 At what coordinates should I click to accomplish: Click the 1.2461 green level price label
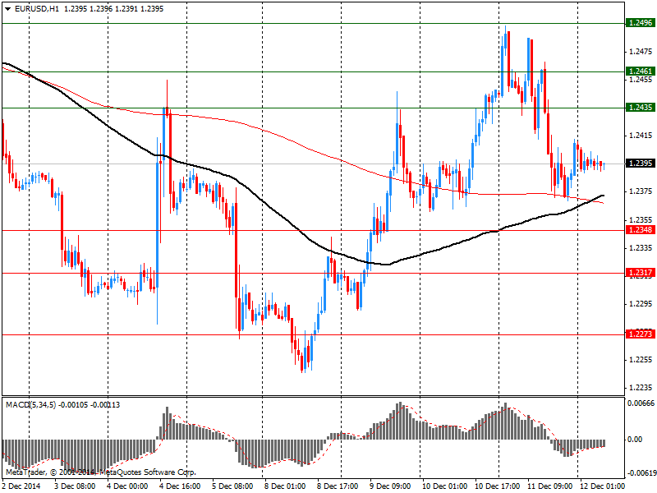pos(641,71)
